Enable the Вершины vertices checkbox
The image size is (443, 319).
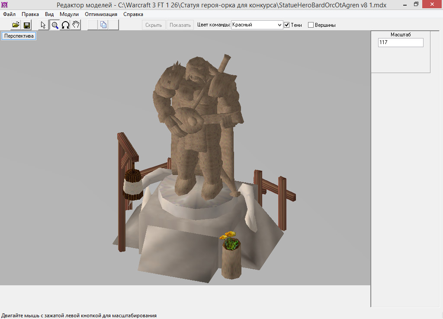click(x=311, y=25)
